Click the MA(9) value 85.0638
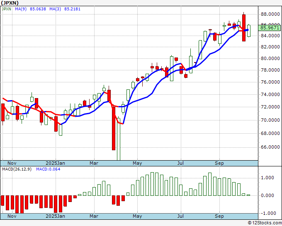This screenshot has width=282, height=226. pyautogui.click(x=38, y=9)
